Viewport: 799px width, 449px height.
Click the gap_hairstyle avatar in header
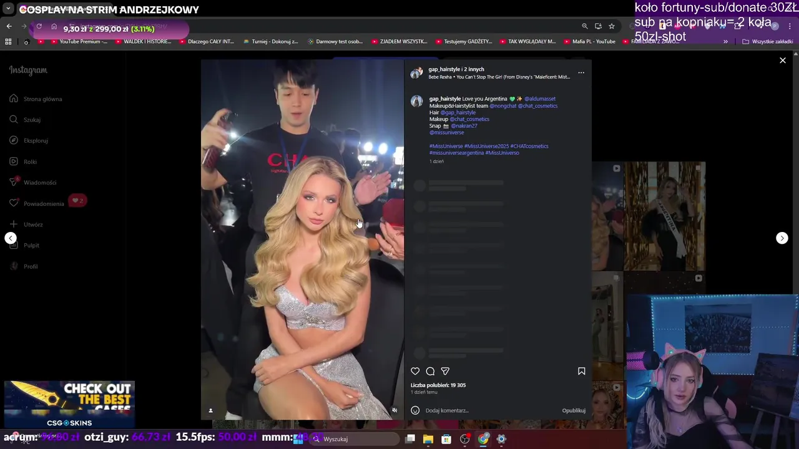coord(416,73)
